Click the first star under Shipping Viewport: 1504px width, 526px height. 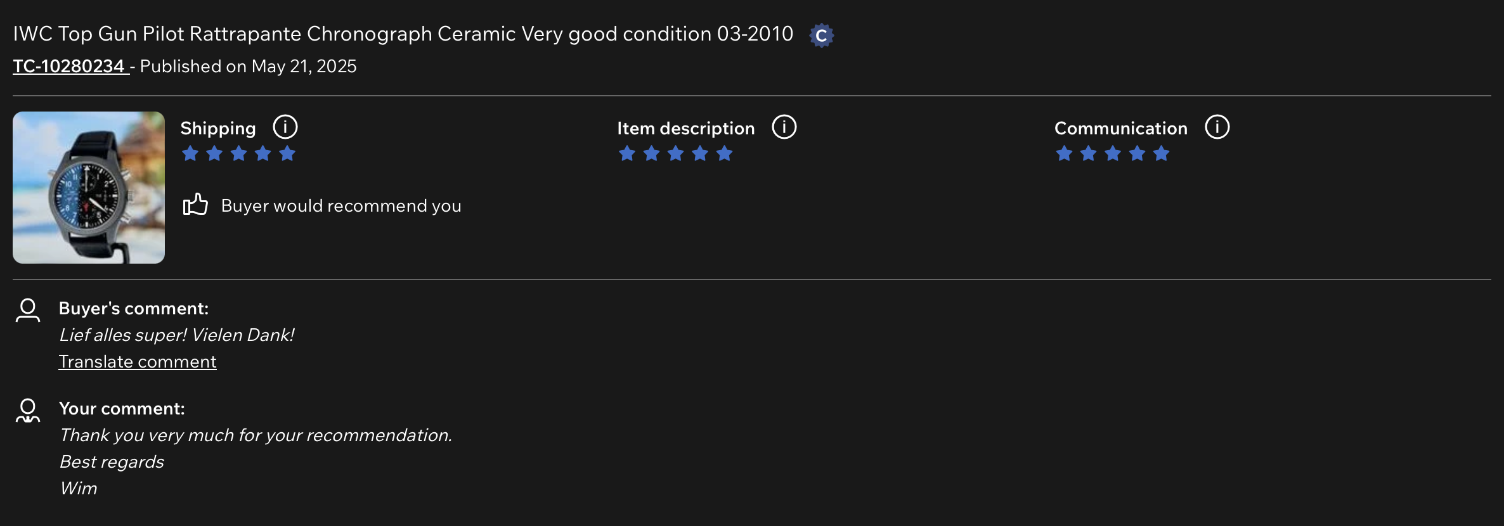[x=190, y=153]
